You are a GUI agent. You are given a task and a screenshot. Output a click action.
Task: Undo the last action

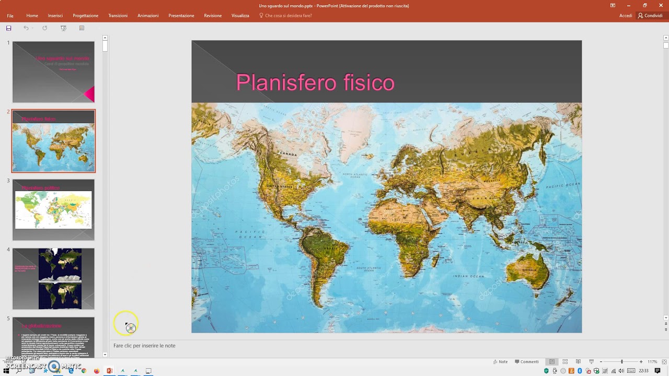(x=26, y=28)
